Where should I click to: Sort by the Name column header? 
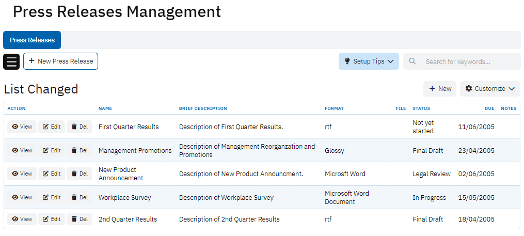click(105, 108)
